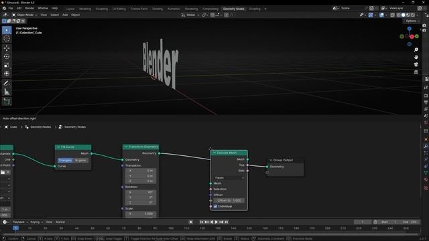Open the viewport Options dropdown
This screenshot has height=241, width=429.
(x=412, y=21)
